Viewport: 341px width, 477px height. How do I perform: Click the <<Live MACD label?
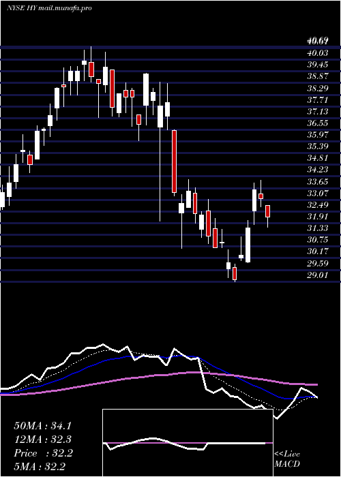point(287,459)
